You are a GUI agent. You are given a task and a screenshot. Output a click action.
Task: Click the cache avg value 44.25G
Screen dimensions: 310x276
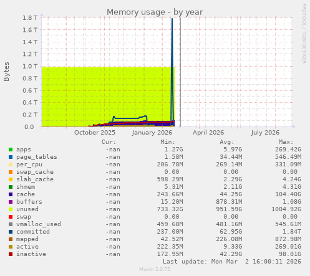[x=231, y=194]
